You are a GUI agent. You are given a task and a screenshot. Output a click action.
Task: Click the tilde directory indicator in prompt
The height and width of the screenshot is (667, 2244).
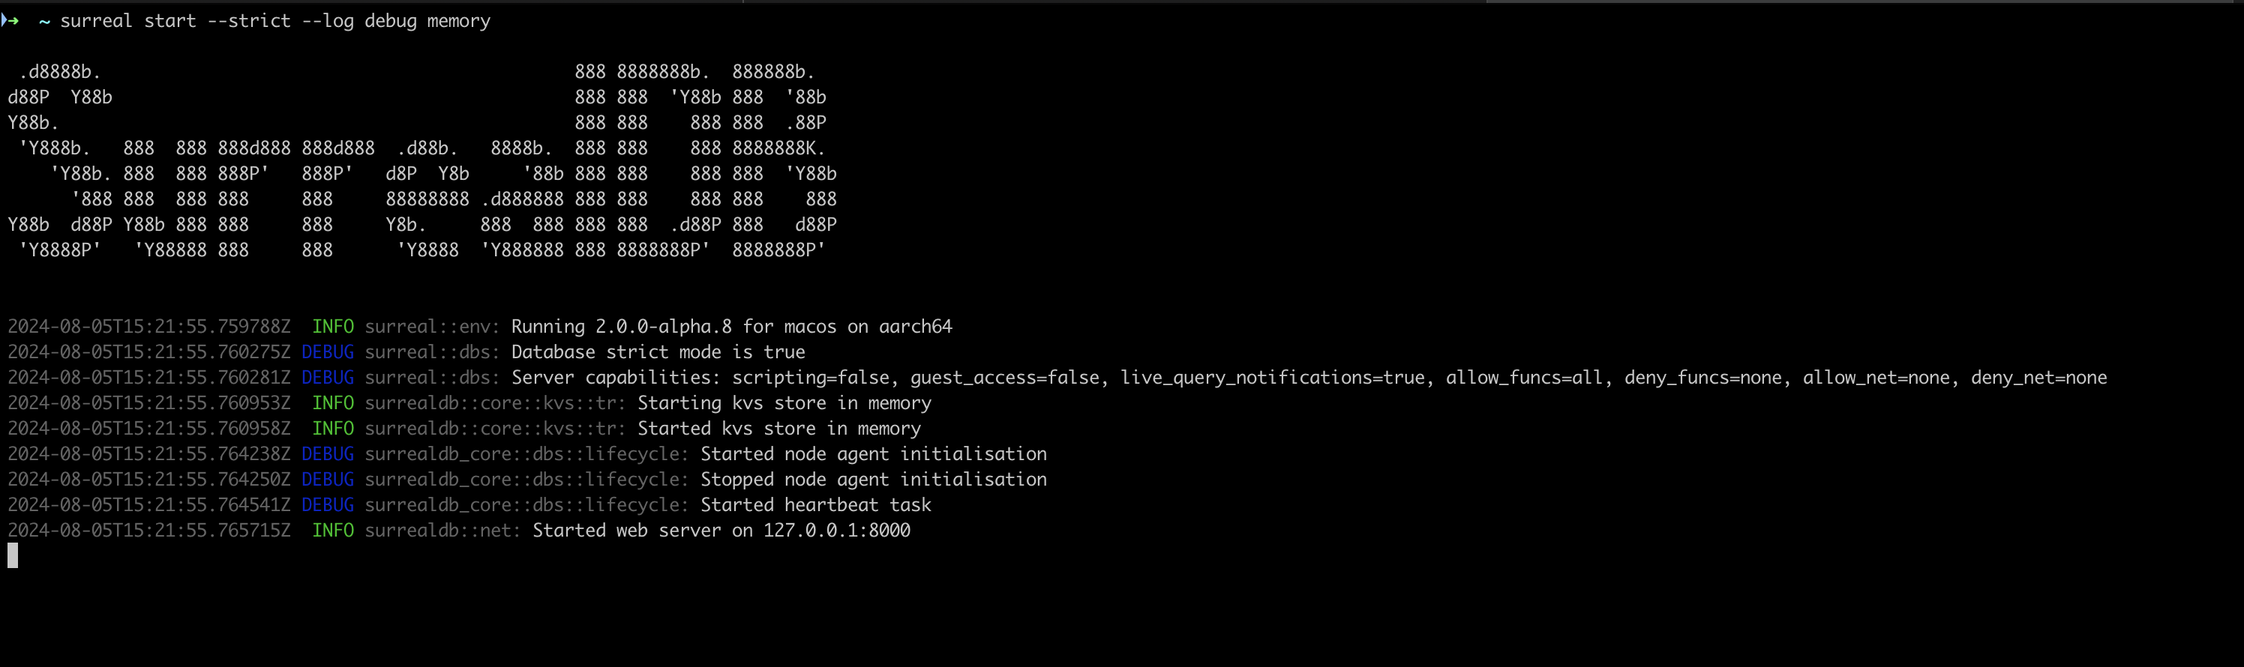[x=43, y=21]
